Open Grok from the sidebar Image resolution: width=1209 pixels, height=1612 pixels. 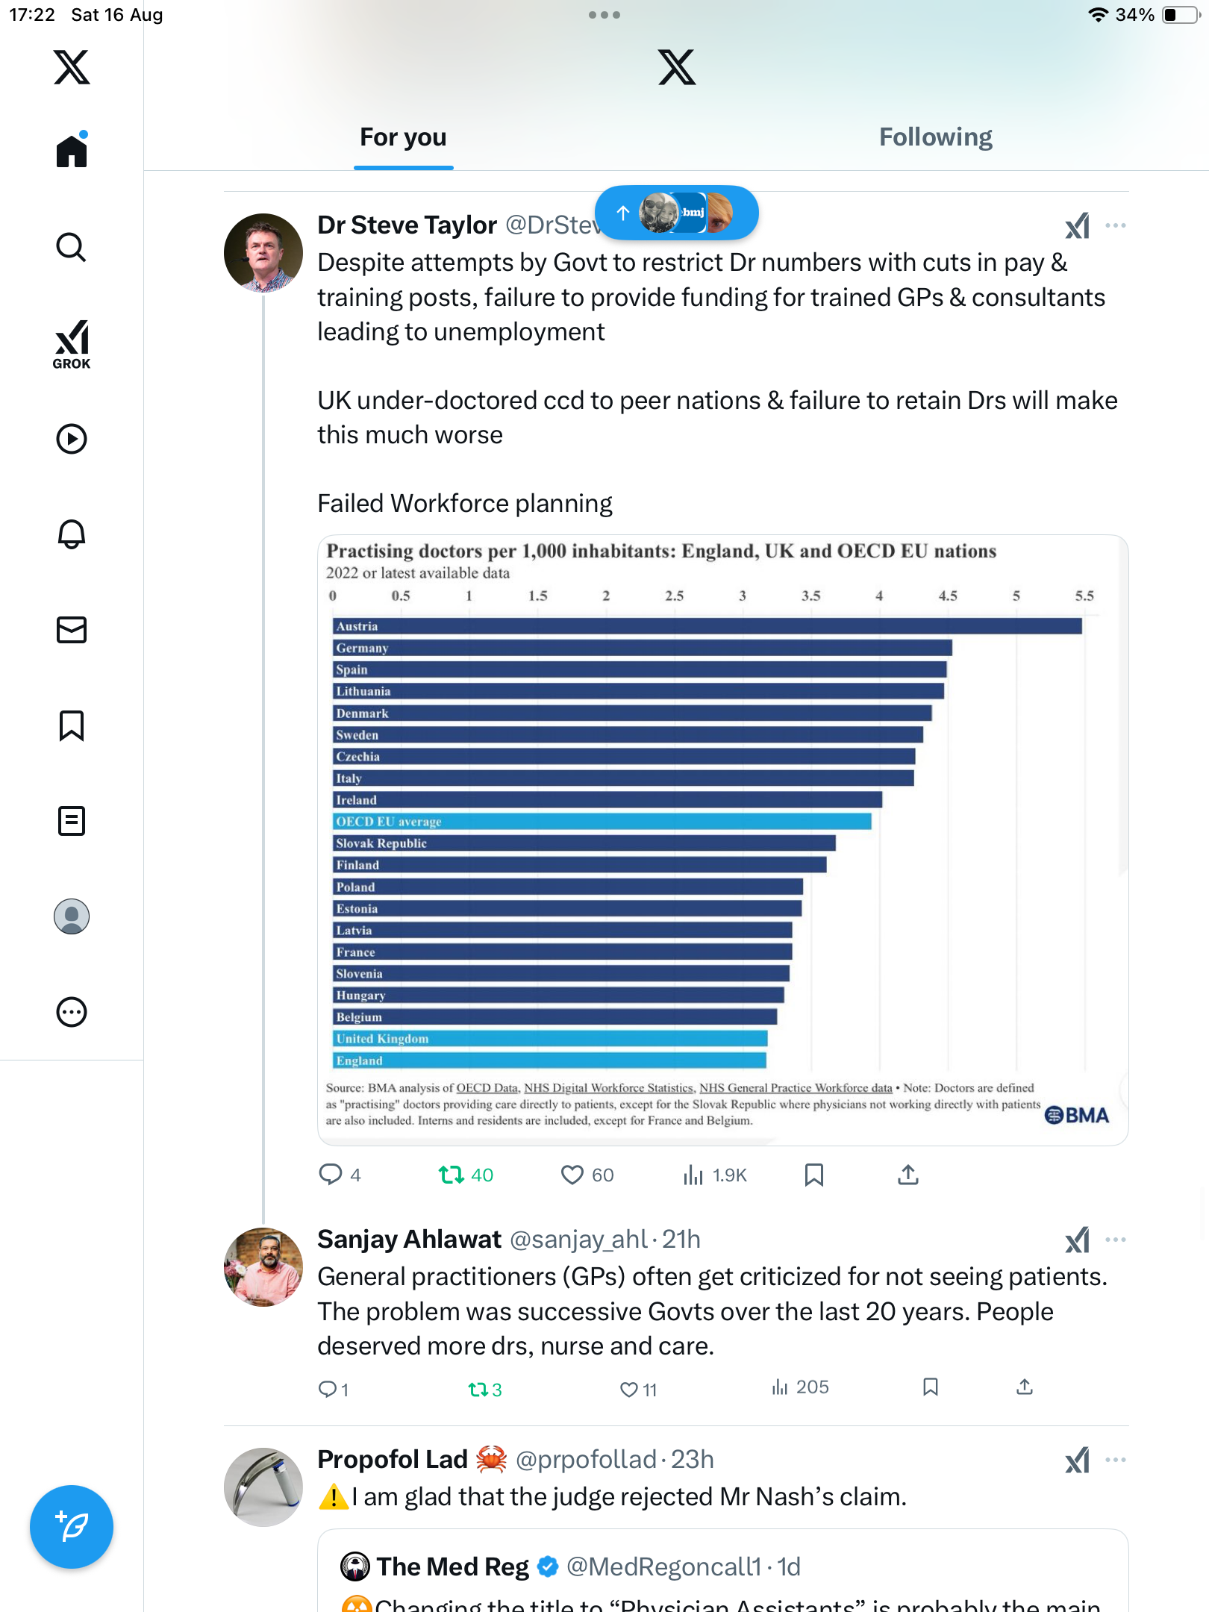coord(72,344)
